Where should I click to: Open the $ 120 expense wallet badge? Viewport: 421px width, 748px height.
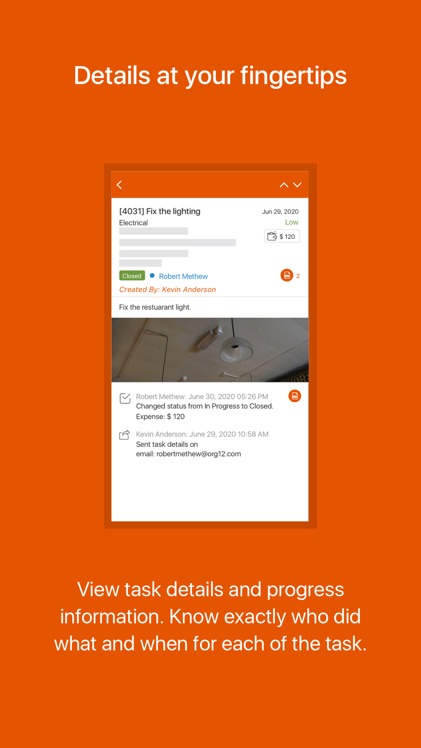pos(282,236)
